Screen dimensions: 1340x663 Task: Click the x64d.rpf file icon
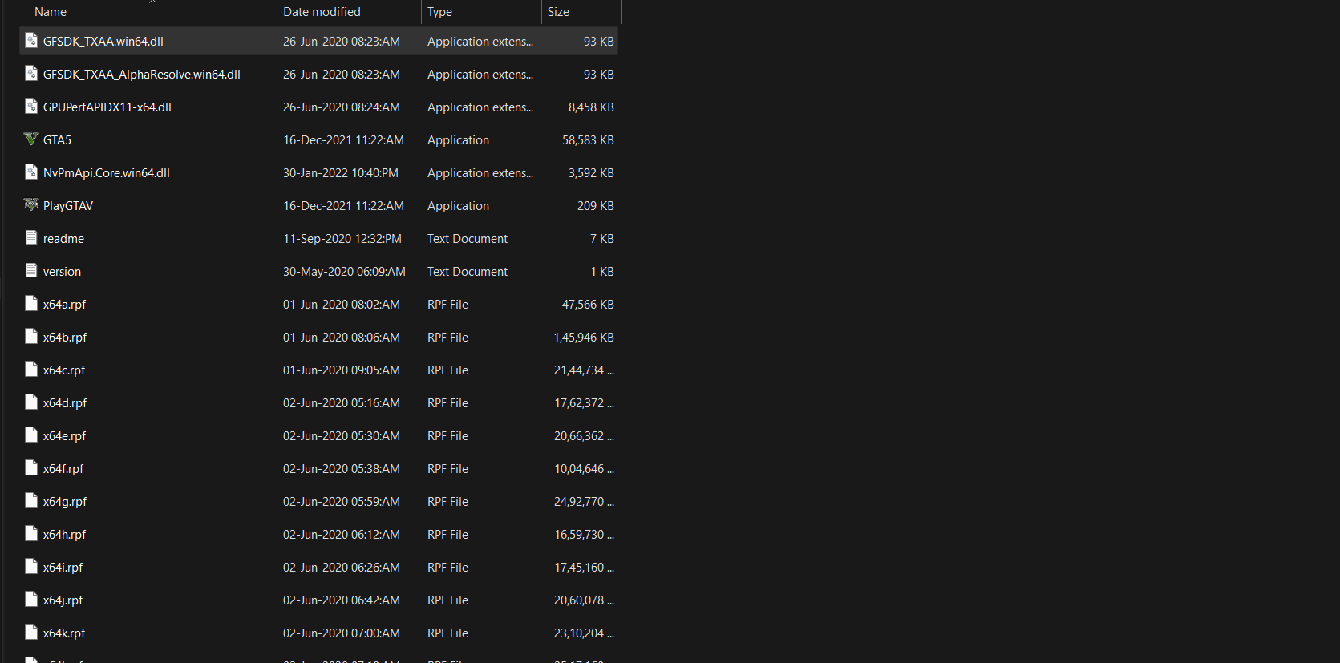(31, 402)
